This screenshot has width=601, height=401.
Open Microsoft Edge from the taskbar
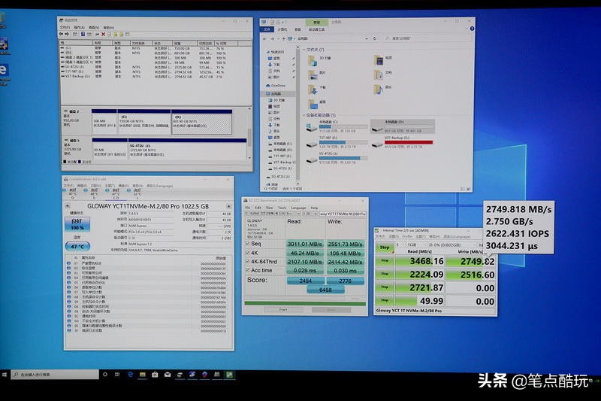point(130,375)
